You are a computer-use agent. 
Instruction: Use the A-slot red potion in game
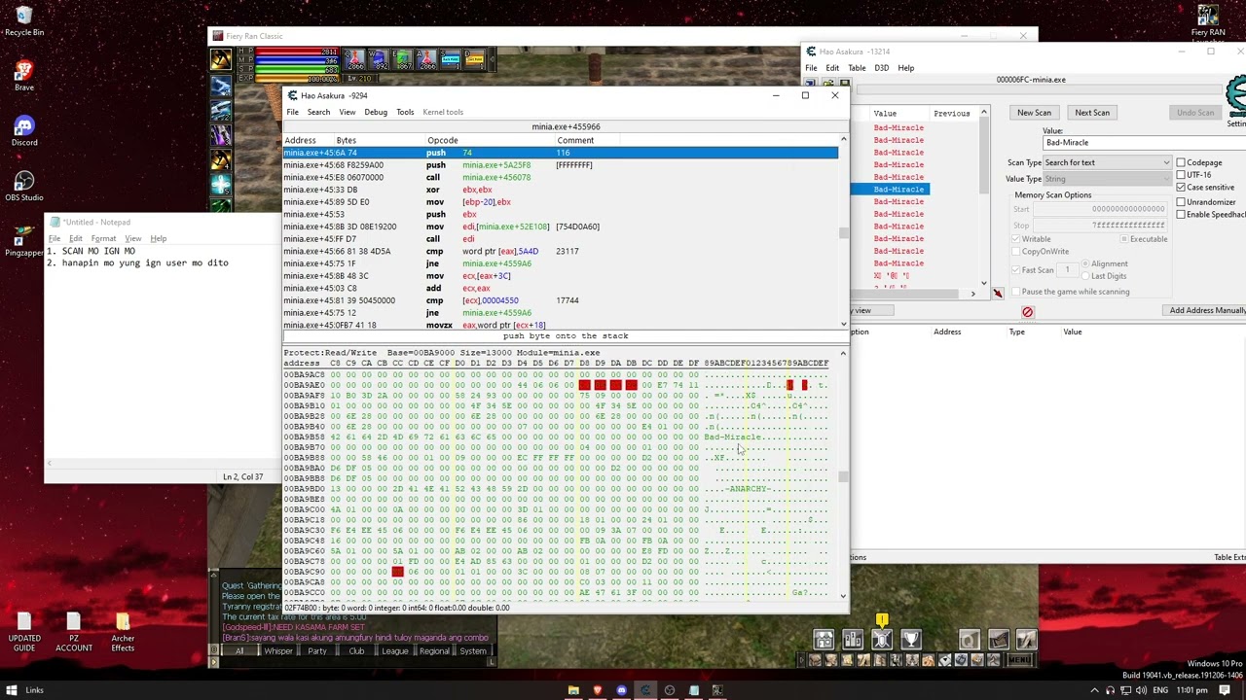(x=426, y=60)
